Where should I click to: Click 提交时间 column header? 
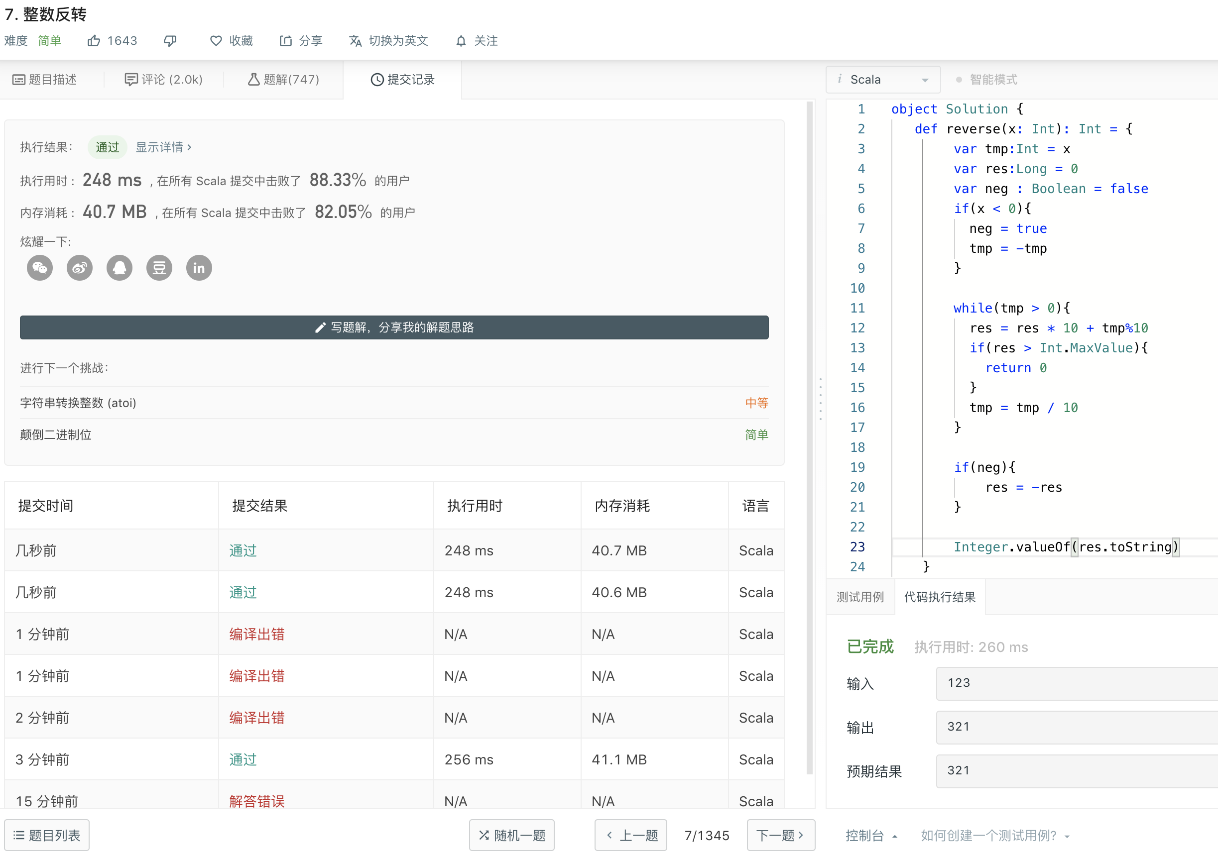click(x=46, y=506)
